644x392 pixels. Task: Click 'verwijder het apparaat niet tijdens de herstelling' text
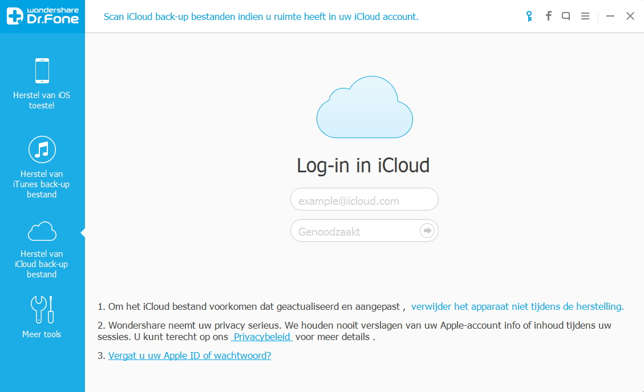pos(517,306)
